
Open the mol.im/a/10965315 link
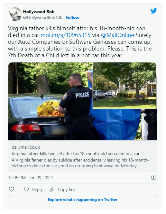pos(66,35)
